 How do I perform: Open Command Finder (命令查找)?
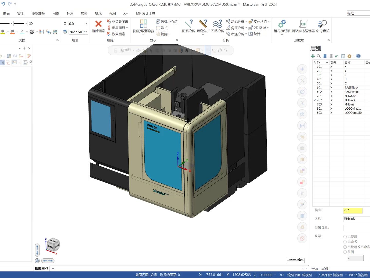322,26
